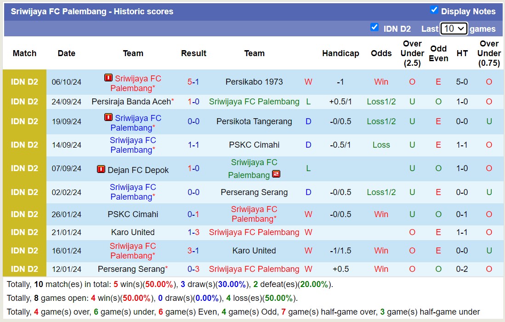
Task: Click the Handicap column header
Action: tap(340, 53)
